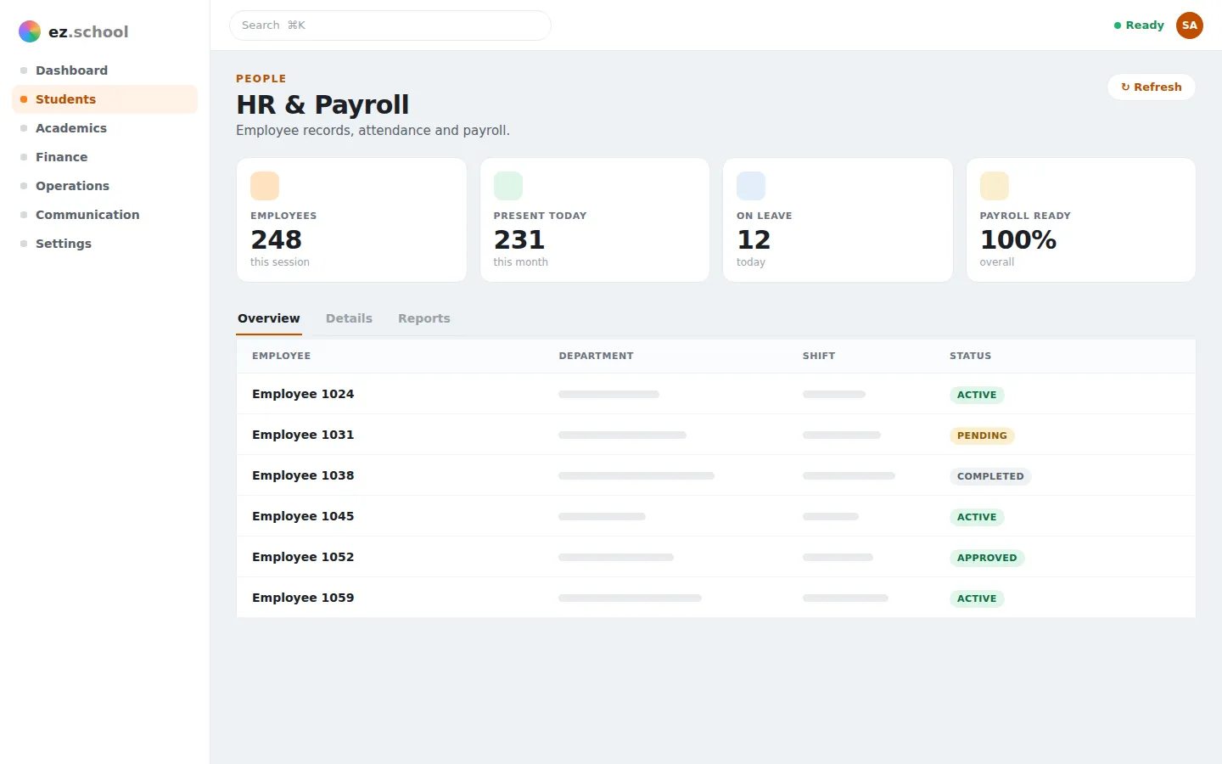Focus the Search input field
The width and height of the screenshot is (1222, 764).
pos(390,25)
